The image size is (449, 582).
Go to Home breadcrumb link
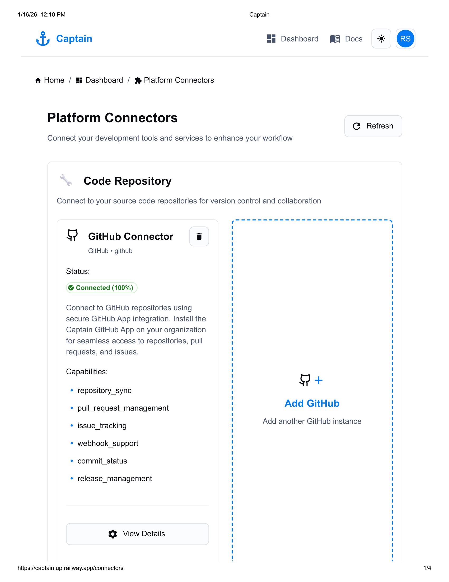(54, 80)
